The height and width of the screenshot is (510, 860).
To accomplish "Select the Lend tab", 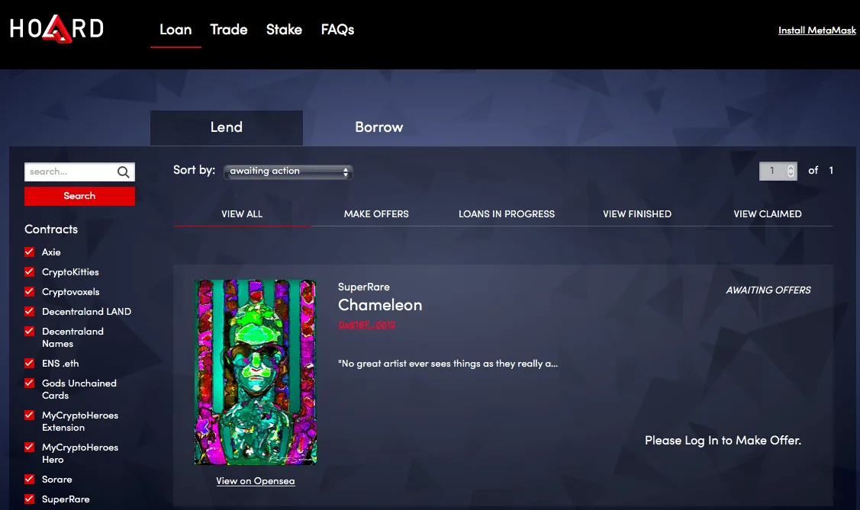I will coord(227,127).
